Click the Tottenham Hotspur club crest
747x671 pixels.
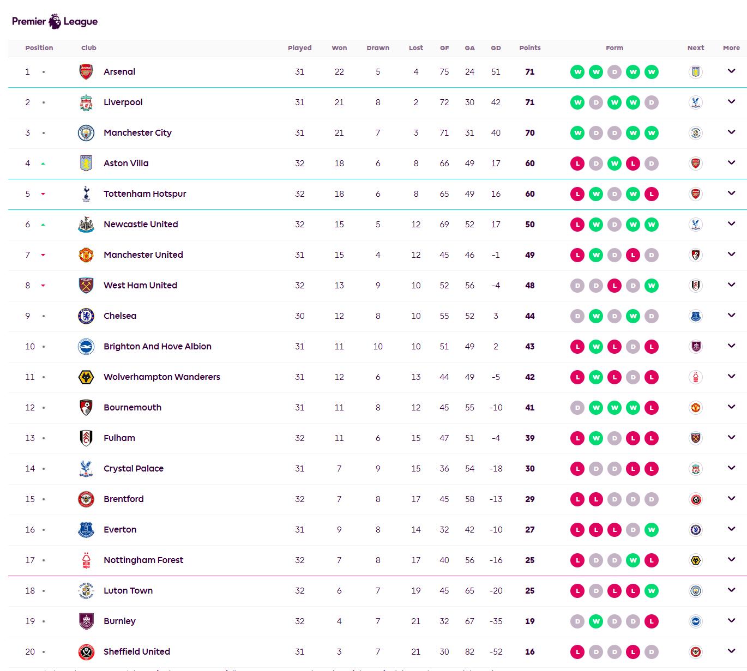coord(86,194)
